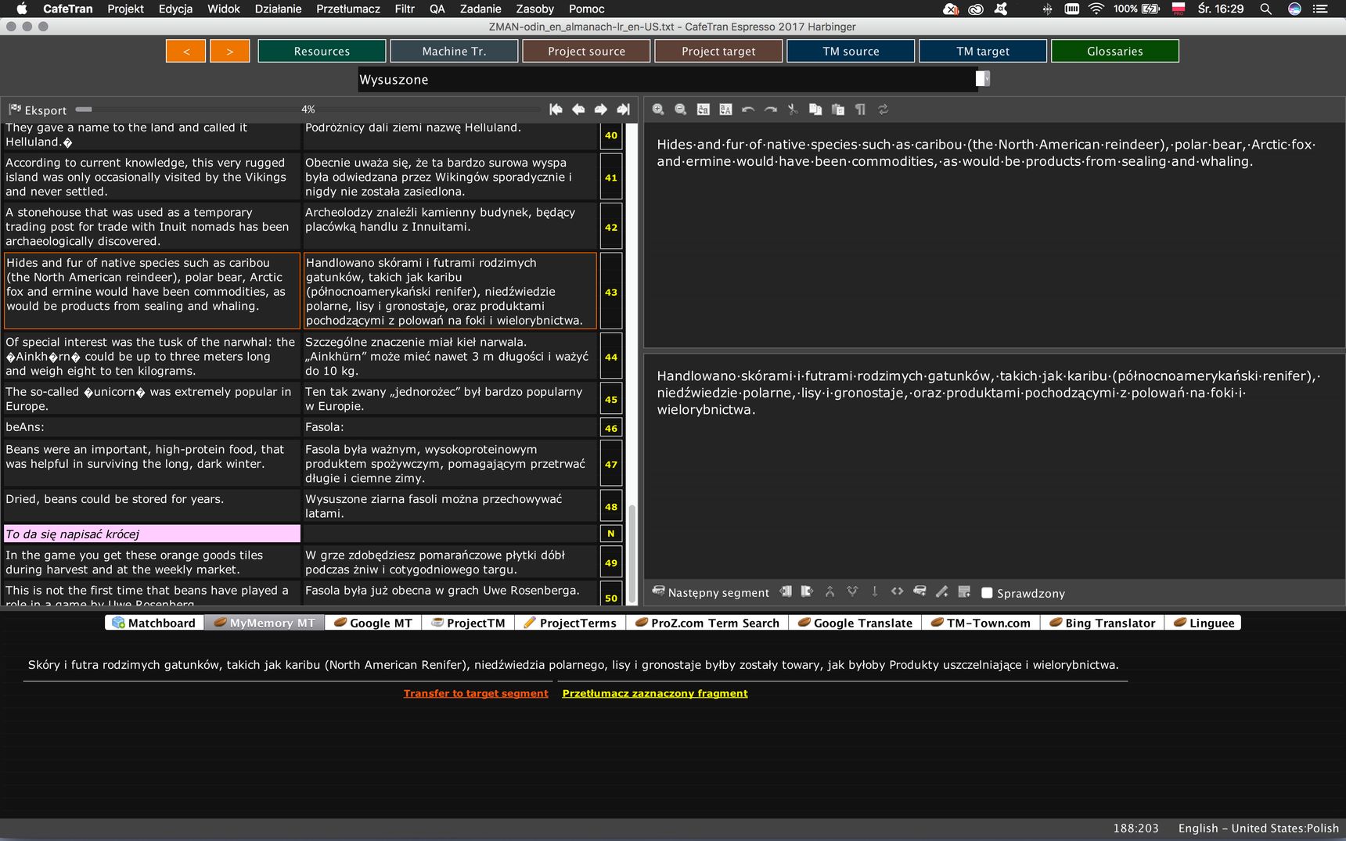The width and height of the screenshot is (1346, 841).
Task: Open the Projekt menu
Action: coord(125,9)
